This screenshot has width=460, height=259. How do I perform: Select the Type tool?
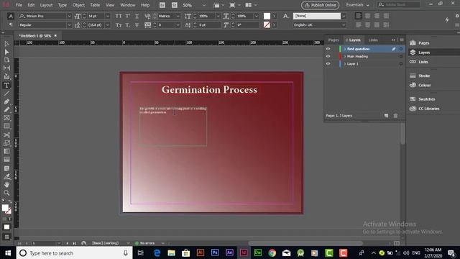(x=6, y=86)
